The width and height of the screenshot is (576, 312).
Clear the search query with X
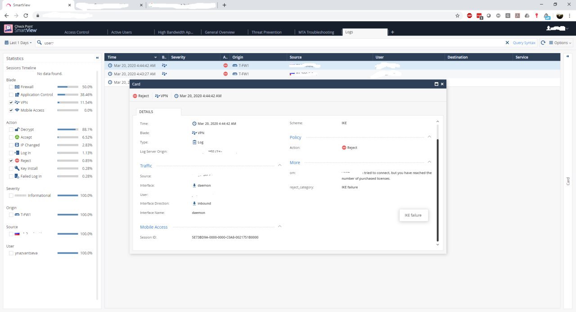point(508,43)
